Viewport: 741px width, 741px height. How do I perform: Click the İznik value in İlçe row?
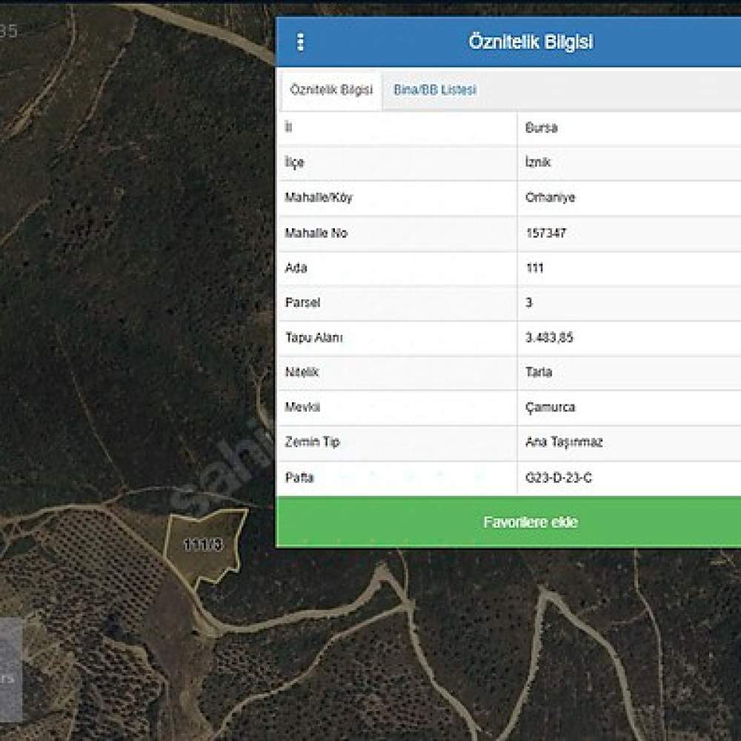tap(538, 162)
